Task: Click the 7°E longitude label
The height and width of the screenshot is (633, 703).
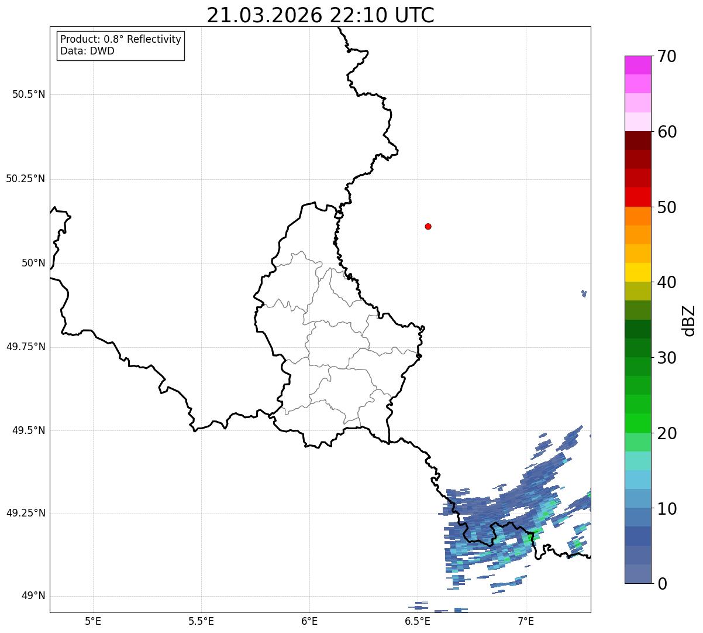Action: click(x=526, y=621)
